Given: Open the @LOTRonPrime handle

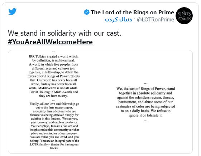Looking at the screenshot, I should click(x=155, y=20).
